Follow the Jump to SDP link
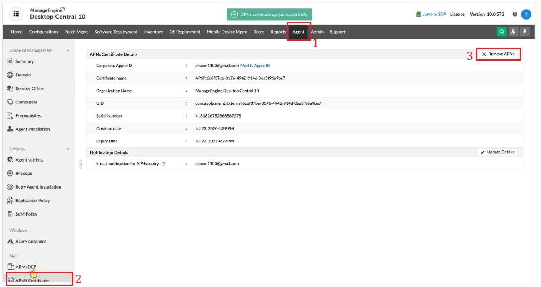Image resolution: width=541 pixels, height=287 pixels. click(431, 14)
